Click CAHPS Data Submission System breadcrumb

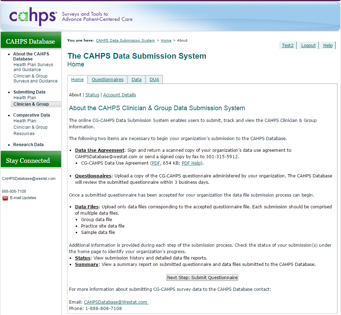[126, 41]
